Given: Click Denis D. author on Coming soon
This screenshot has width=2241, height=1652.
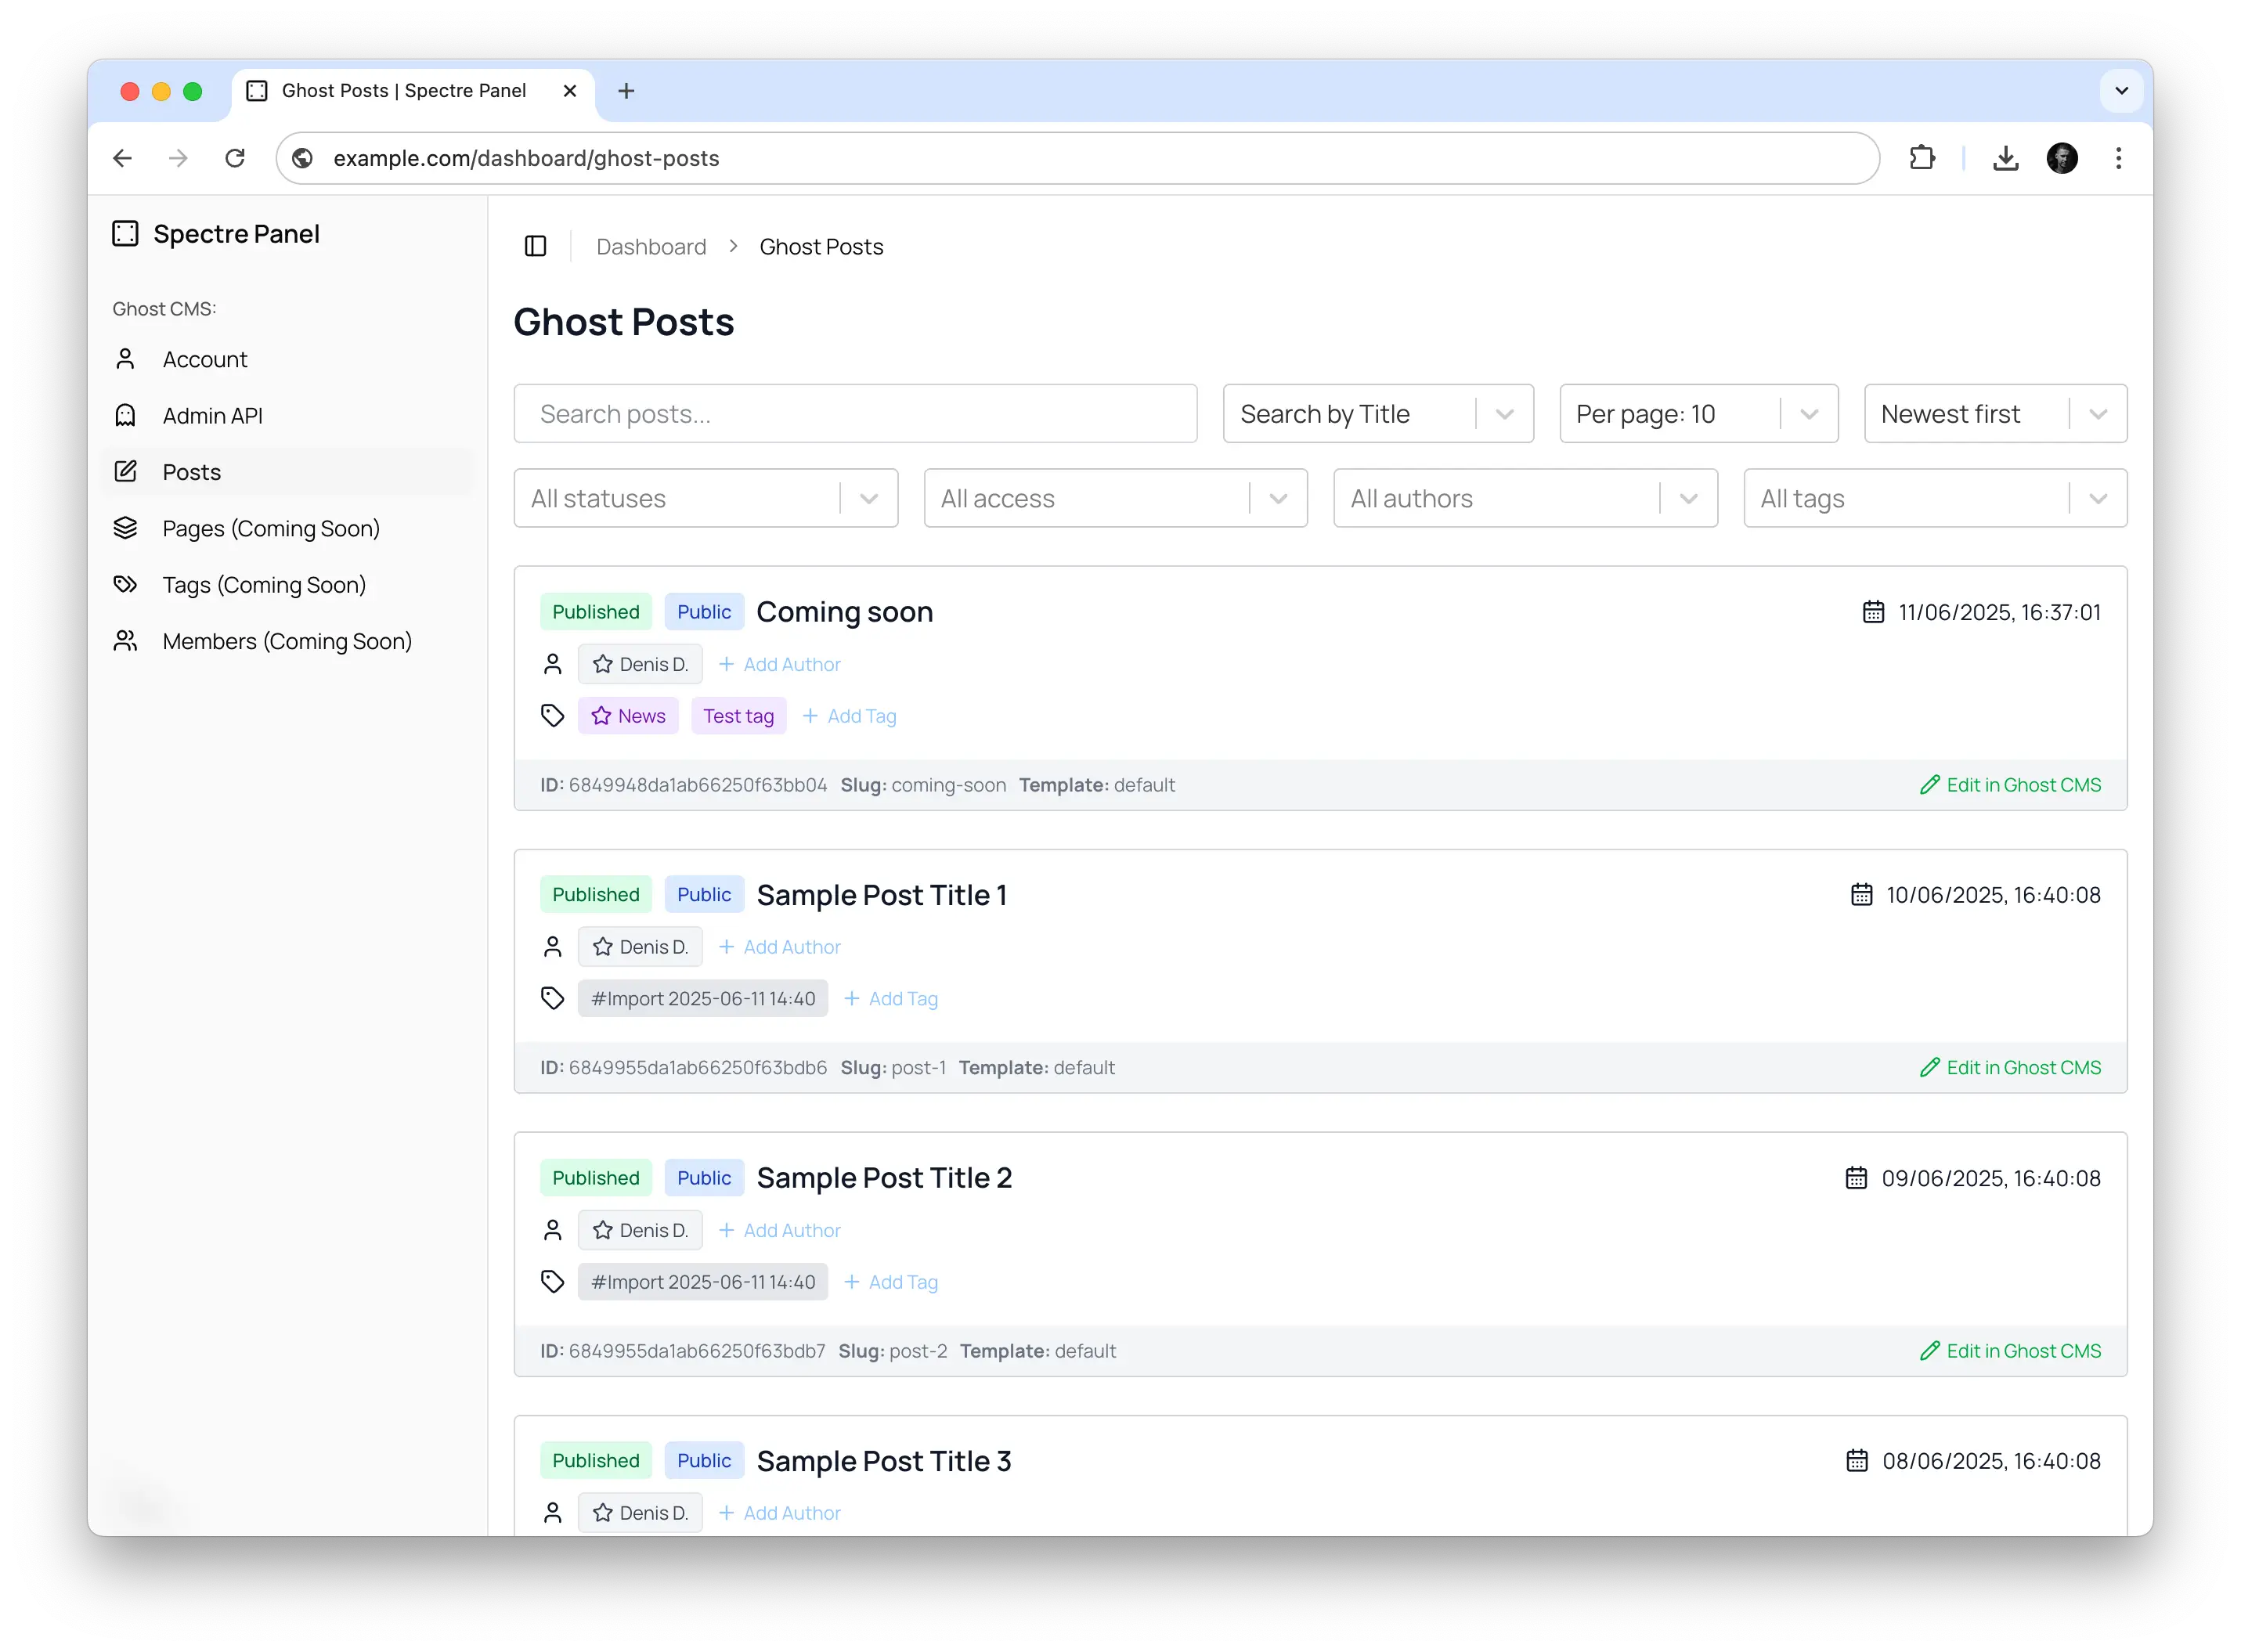Looking at the screenshot, I should 640,664.
